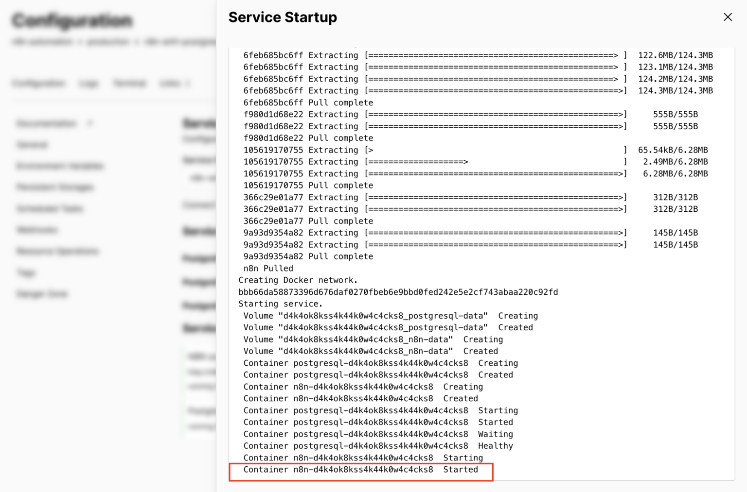
Task: Open Webhooks settings
Action: point(37,230)
